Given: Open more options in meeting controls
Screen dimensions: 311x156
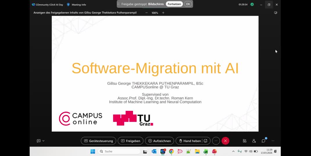Looking at the screenshot, I should (216, 141).
